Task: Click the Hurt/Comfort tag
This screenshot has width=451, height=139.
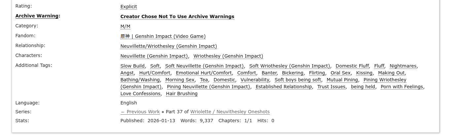Action: point(155,73)
